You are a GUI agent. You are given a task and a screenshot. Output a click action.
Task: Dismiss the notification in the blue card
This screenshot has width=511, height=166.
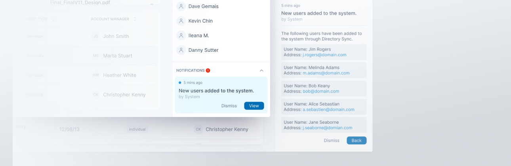pos(229,106)
